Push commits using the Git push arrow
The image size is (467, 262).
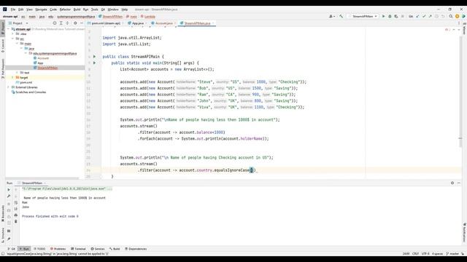[430, 16]
